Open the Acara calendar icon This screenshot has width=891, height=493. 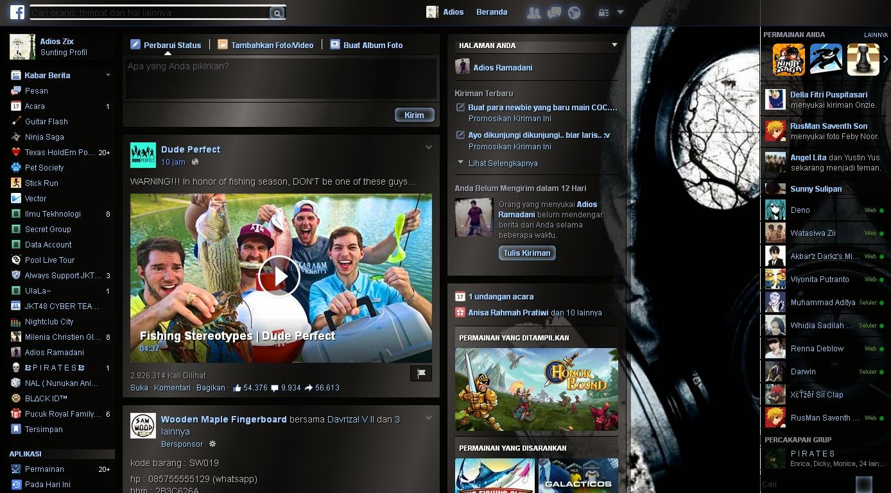click(16, 106)
